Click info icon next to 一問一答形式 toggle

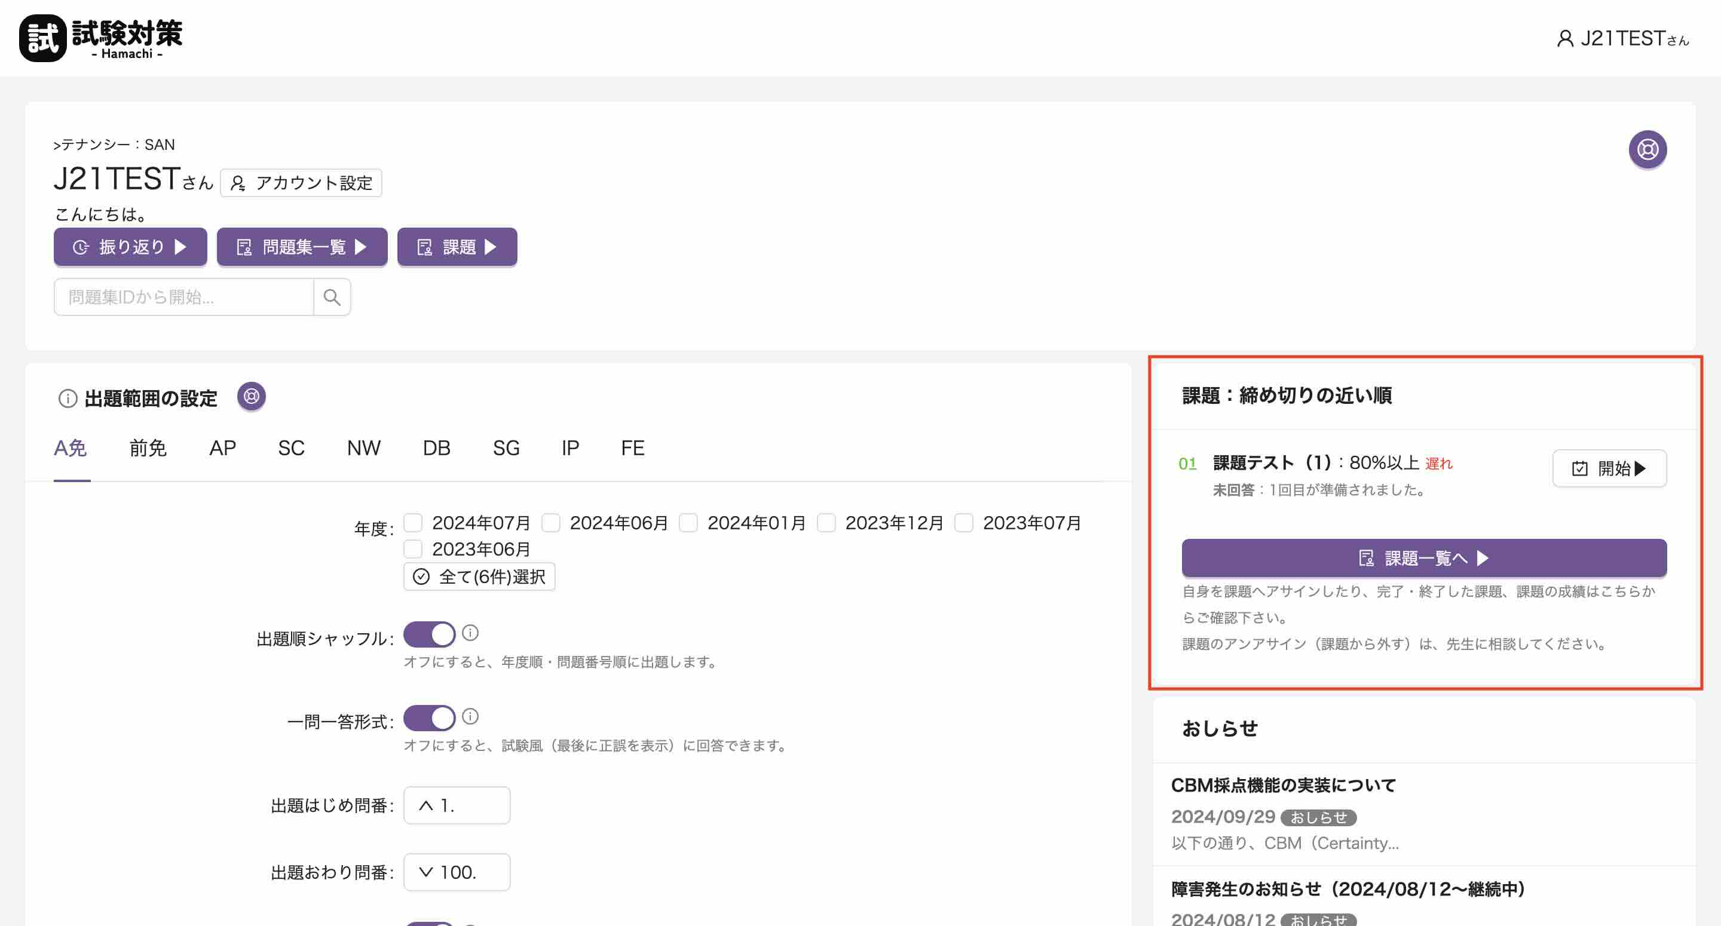470,716
